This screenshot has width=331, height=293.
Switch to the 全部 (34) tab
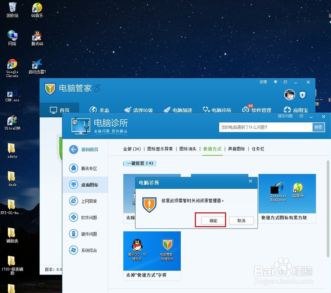tap(132, 149)
